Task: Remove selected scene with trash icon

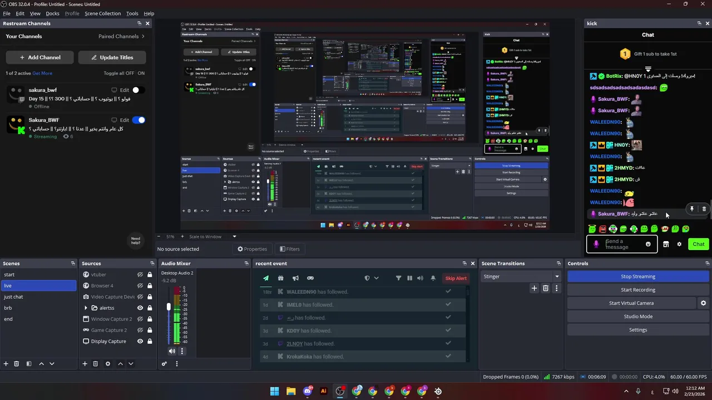Action: coord(17,364)
